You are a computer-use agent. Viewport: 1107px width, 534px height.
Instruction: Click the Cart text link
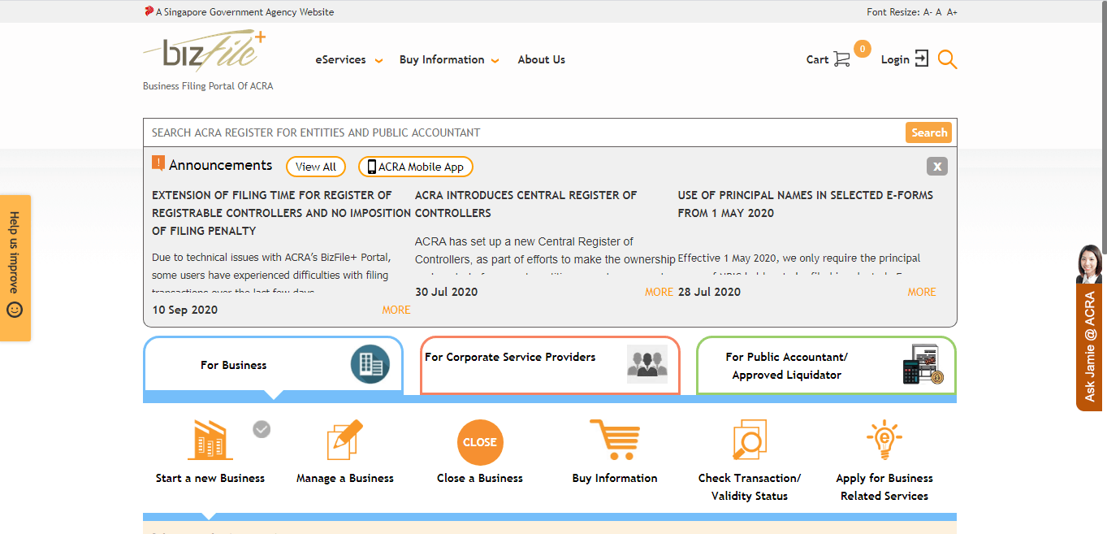tap(817, 59)
